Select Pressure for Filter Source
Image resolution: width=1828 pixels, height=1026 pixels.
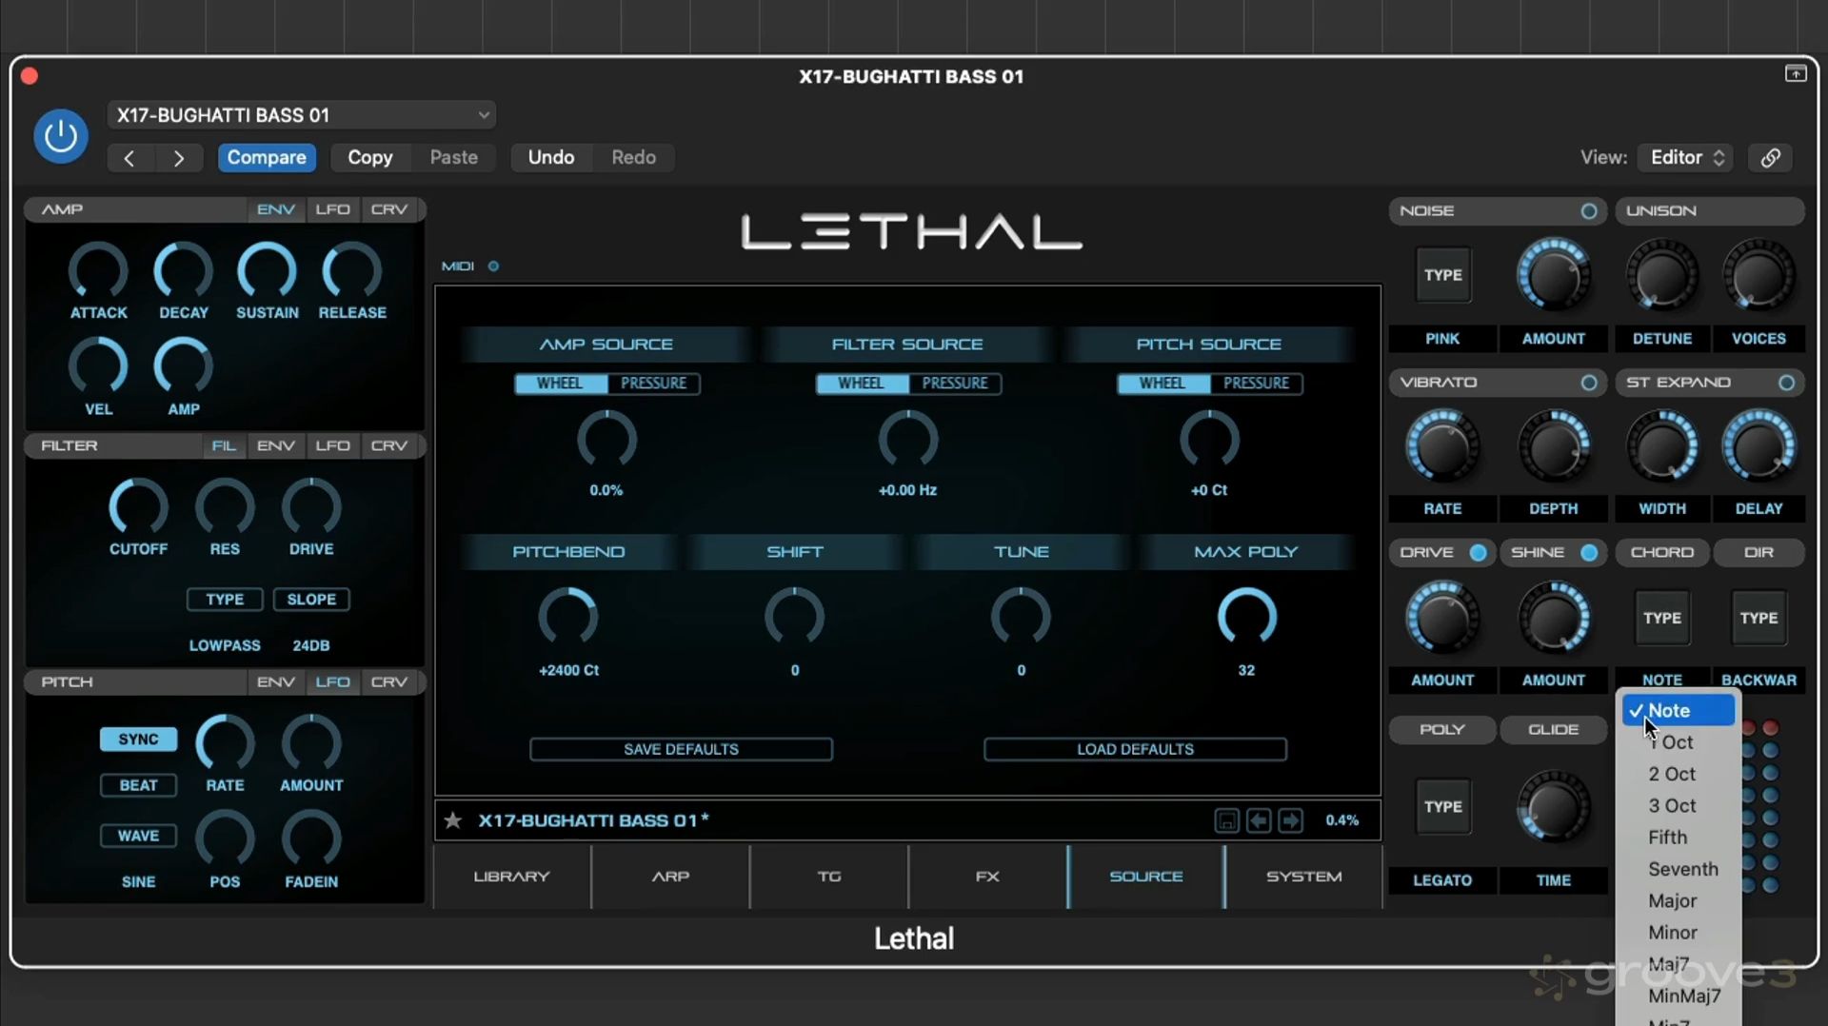pyautogui.click(x=955, y=384)
